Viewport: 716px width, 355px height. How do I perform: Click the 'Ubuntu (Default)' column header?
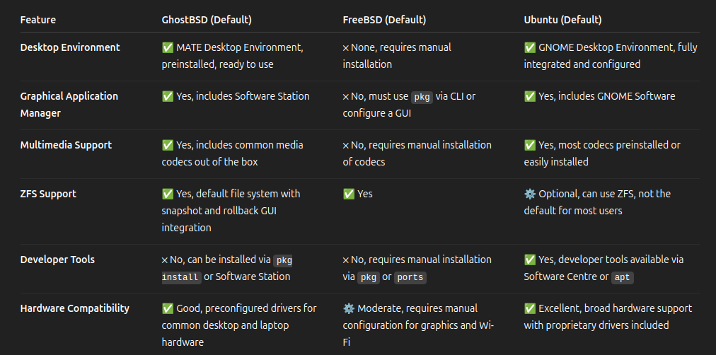562,20
